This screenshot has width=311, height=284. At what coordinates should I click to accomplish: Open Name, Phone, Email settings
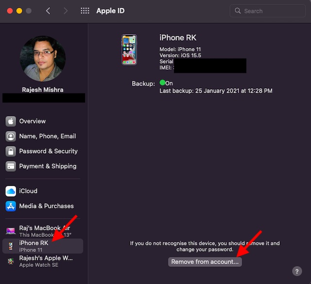tap(43, 136)
